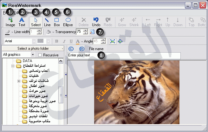The height and width of the screenshot is (132, 208).
Task: Open the Arial font dropdown
Action: click(x=34, y=41)
